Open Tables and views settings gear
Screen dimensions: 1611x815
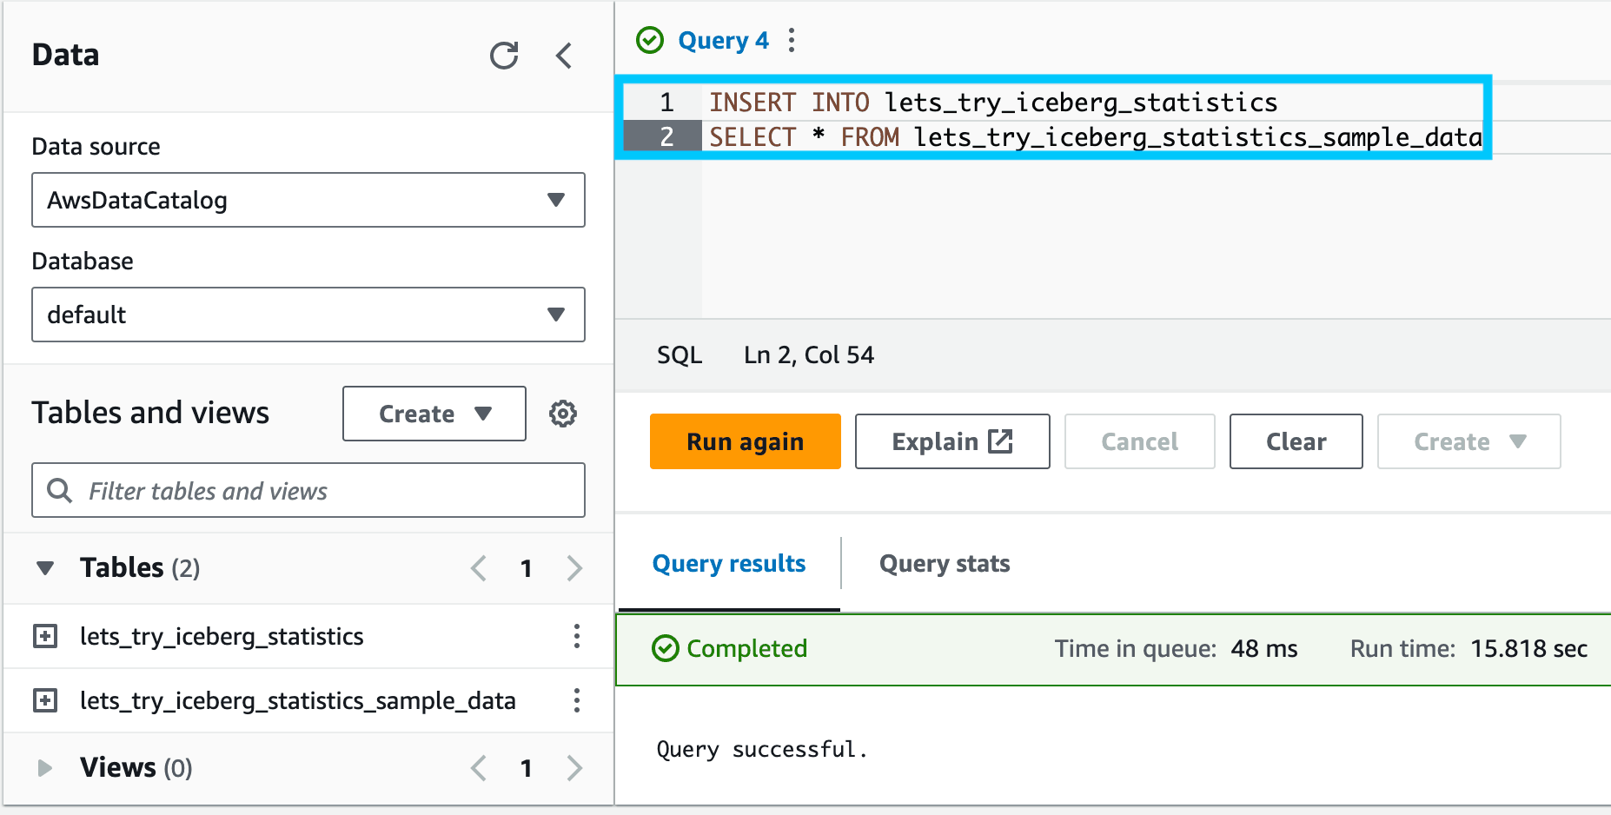point(562,414)
